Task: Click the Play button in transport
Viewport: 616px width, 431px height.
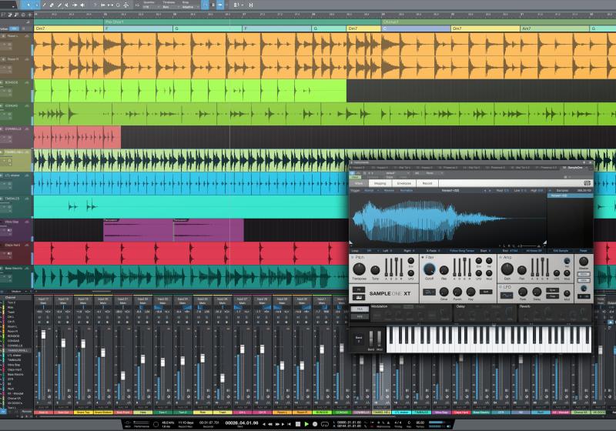Action: (x=306, y=424)
